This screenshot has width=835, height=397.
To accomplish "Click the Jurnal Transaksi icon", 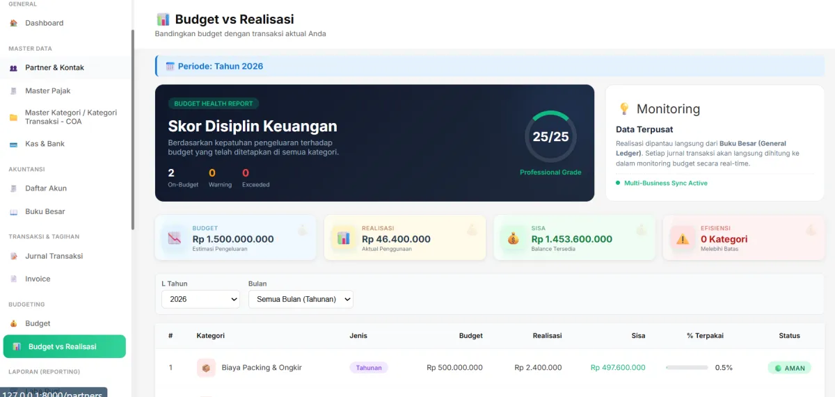I will 13,257.
